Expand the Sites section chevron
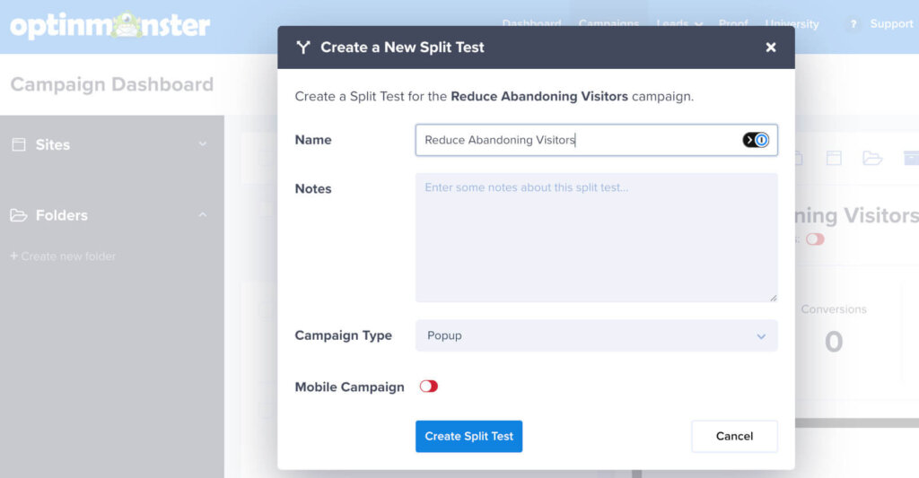919x478 pixels. [203, 144]
